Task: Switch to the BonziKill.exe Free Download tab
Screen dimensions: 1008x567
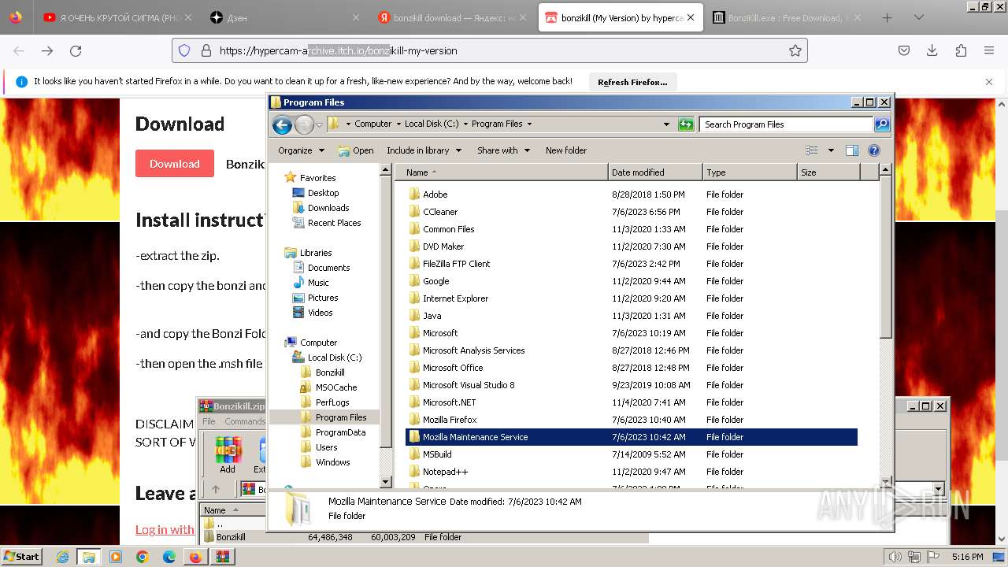Action: click(786, 17)
